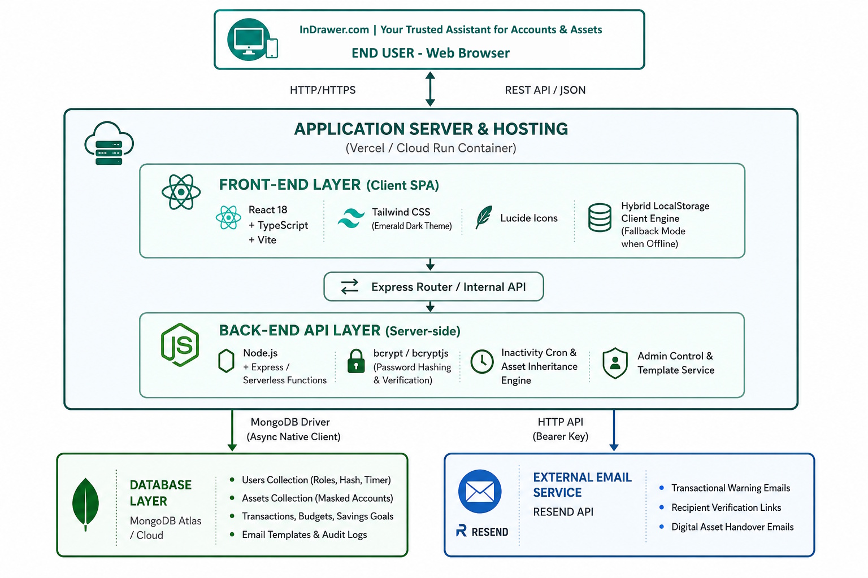
Task: Click the Node.js JS hexagon logo
Action: 180,345
